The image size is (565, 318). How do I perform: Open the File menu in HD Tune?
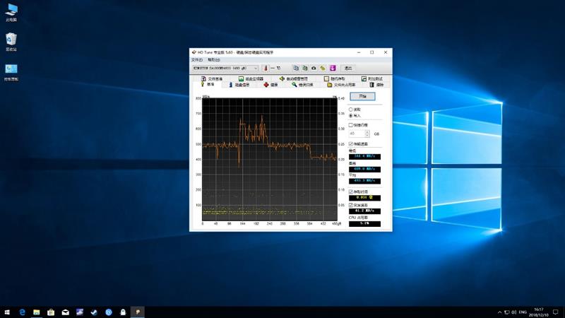197,60
